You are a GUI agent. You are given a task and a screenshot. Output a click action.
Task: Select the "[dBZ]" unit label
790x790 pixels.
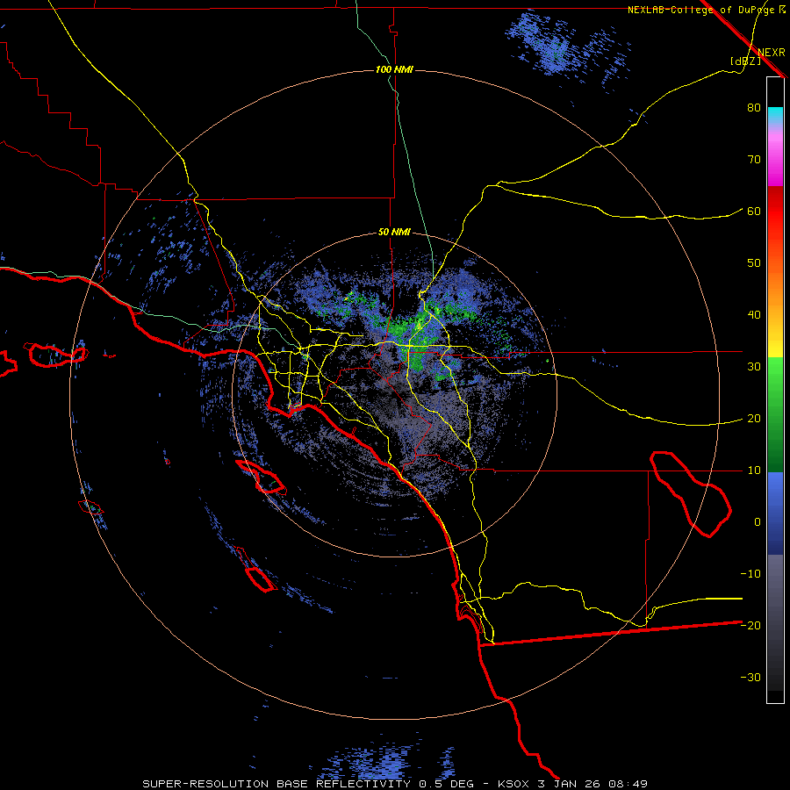coord(745,61)
